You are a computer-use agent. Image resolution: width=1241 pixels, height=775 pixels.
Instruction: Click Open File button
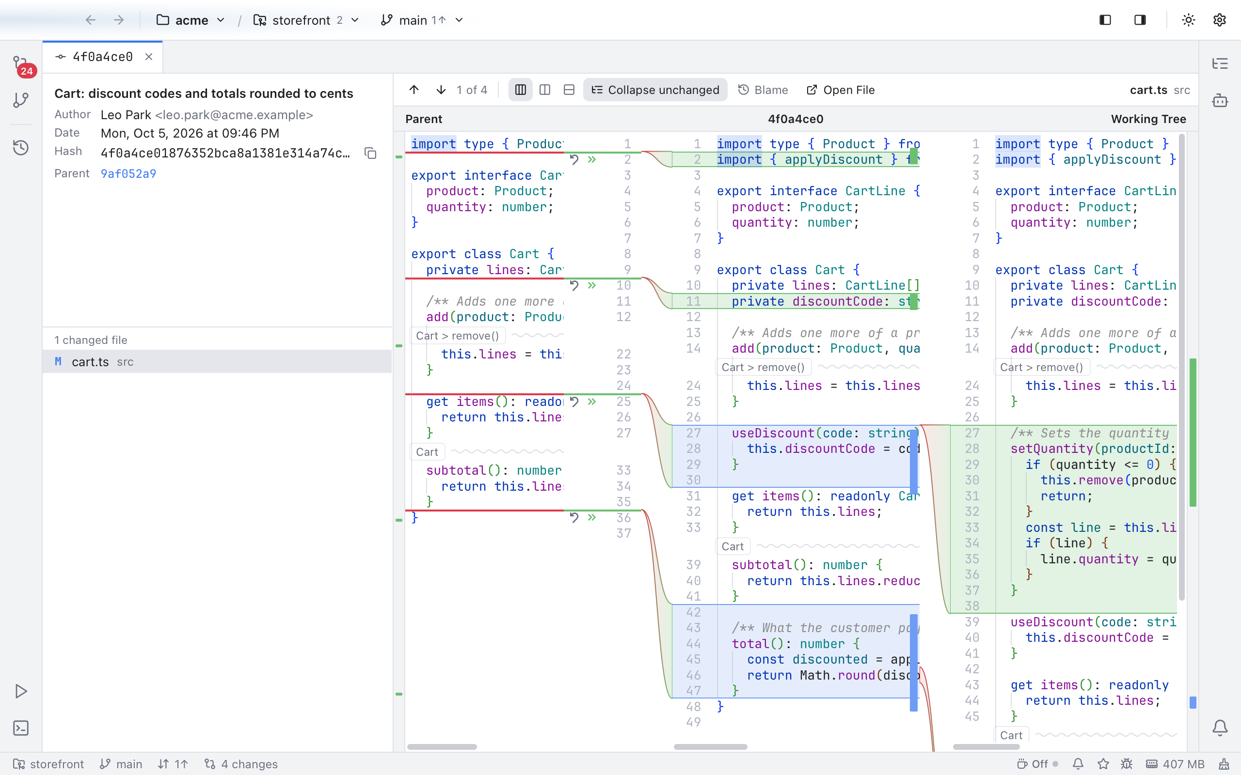tap(841, 90)
